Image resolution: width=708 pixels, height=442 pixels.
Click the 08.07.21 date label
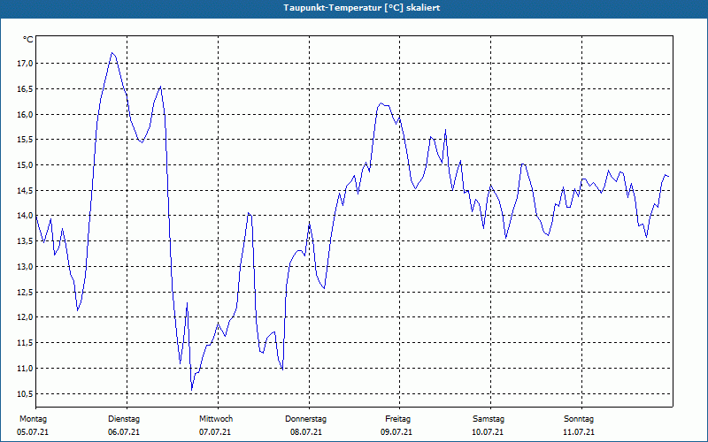[x=306, y=432]
